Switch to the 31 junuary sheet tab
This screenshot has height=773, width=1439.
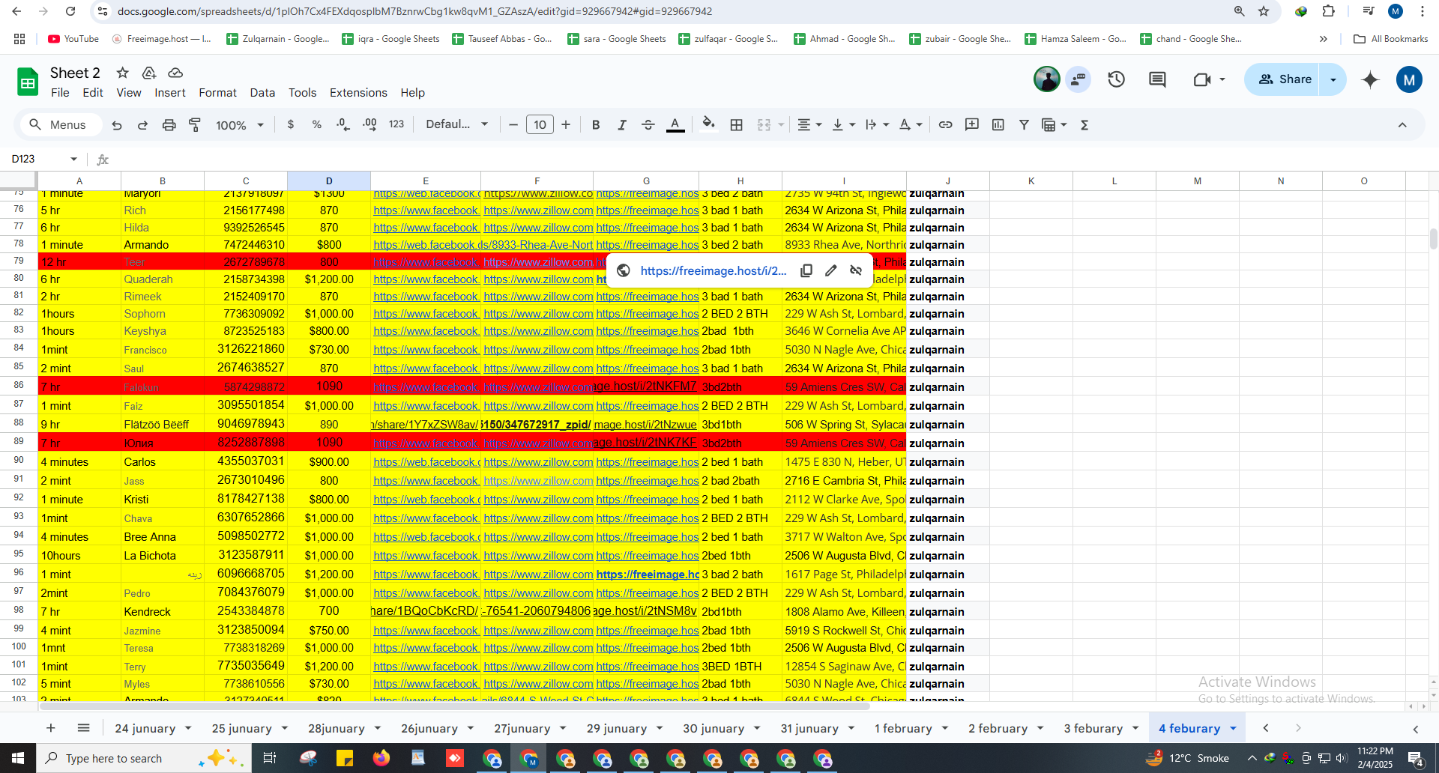click(x=809, y=728)
